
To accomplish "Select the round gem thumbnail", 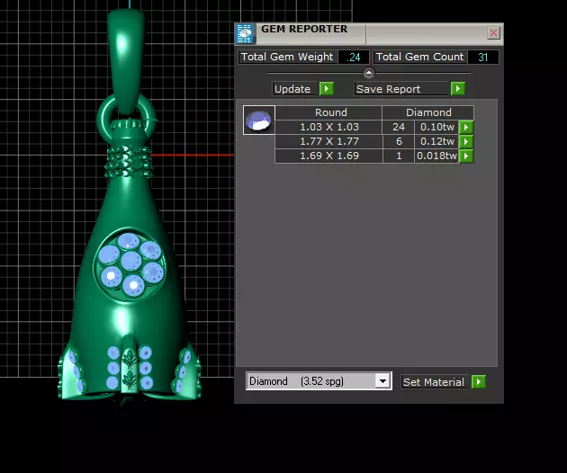I will coord(259,120).
